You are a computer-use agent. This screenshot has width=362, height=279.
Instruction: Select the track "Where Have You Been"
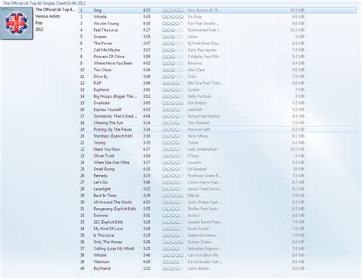tap(113, 63)
